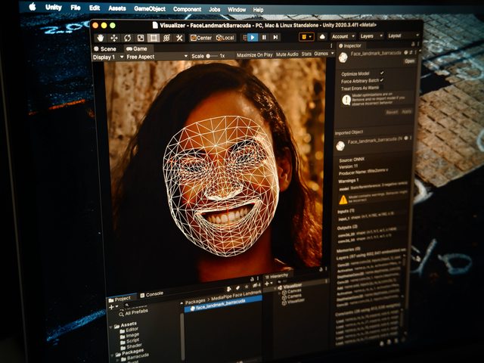
Task: Toggle handle rotation with the Local button
Action: tap(225, 38)
